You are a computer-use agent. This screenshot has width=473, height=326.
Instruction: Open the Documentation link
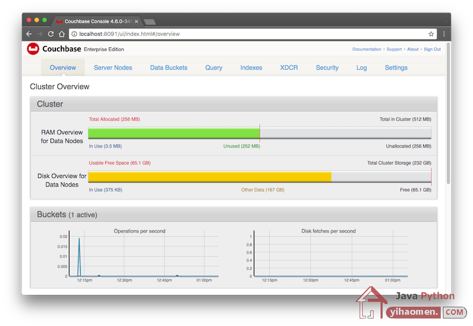367,49
